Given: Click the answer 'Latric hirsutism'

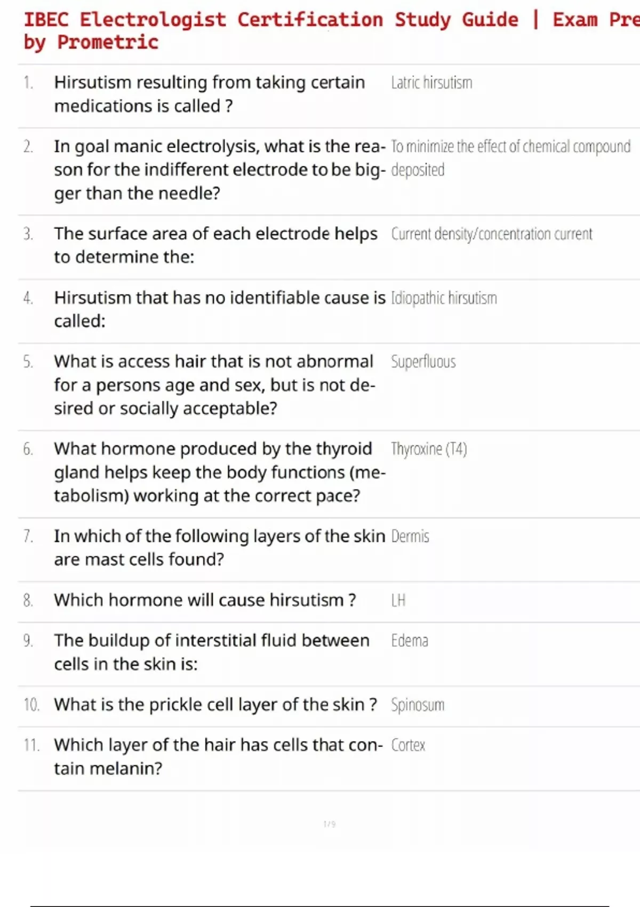Looking at the screenshot, I should (x=431, y=83).
